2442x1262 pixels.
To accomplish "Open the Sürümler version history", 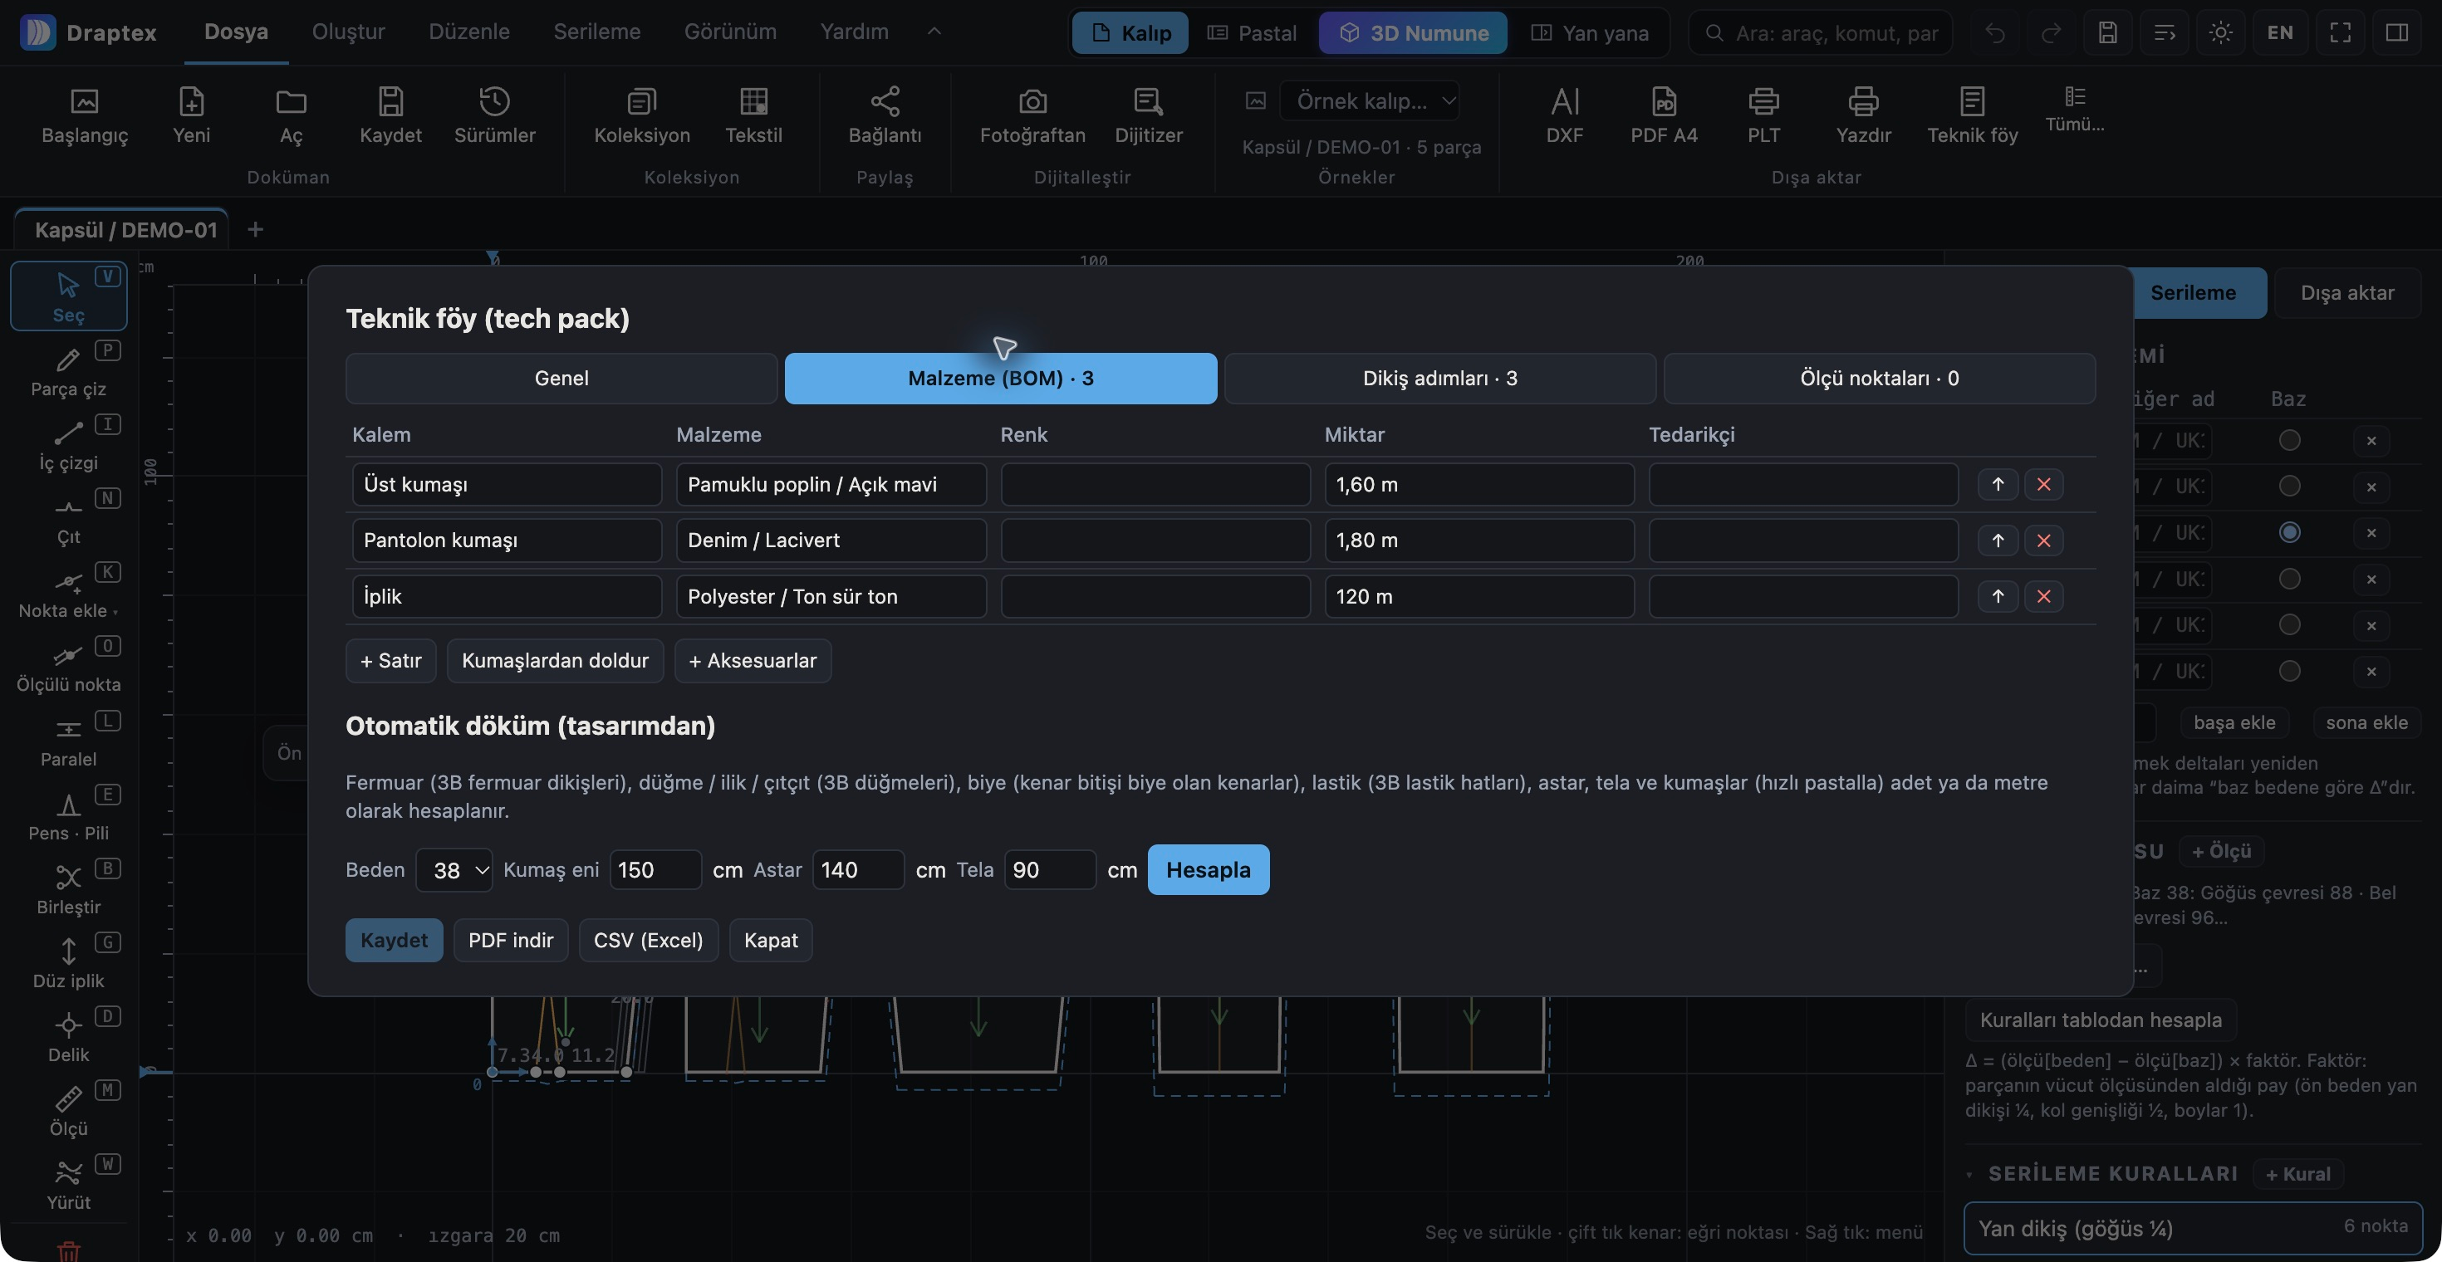I will point(495,115).
